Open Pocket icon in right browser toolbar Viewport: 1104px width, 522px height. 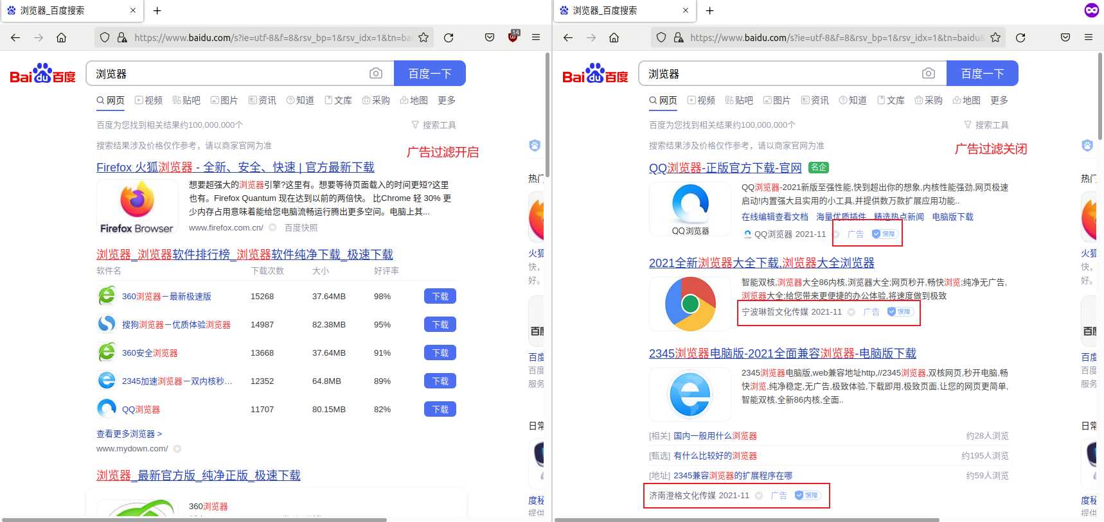(x=1065, y=38)
